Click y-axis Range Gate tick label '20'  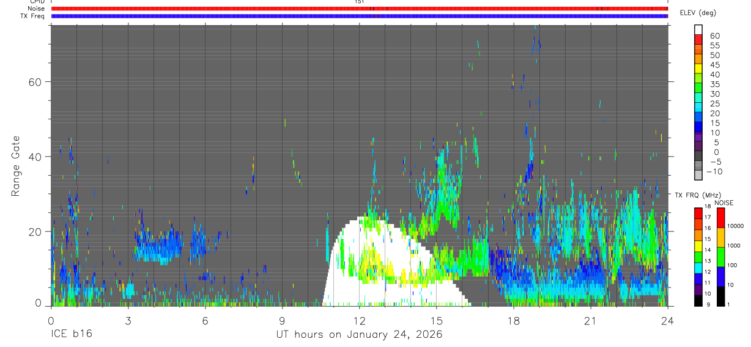(x=36, y=231)
